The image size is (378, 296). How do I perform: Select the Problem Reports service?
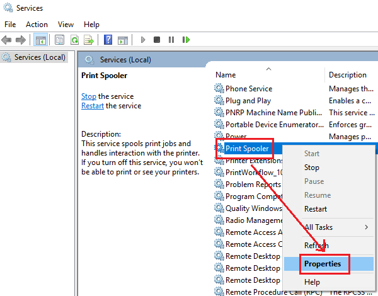[253, 185]
